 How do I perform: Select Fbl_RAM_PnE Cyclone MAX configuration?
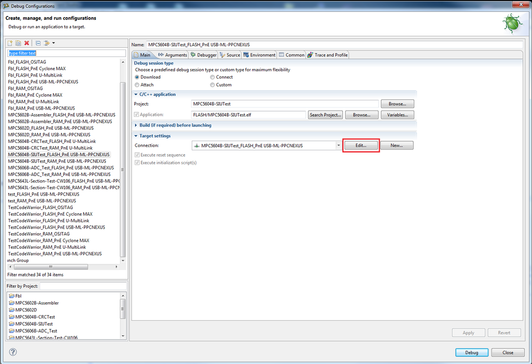[x=35, y=95]
